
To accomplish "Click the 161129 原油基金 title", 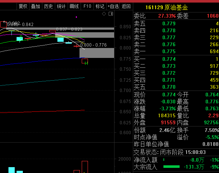I will (x=167, y=7).
